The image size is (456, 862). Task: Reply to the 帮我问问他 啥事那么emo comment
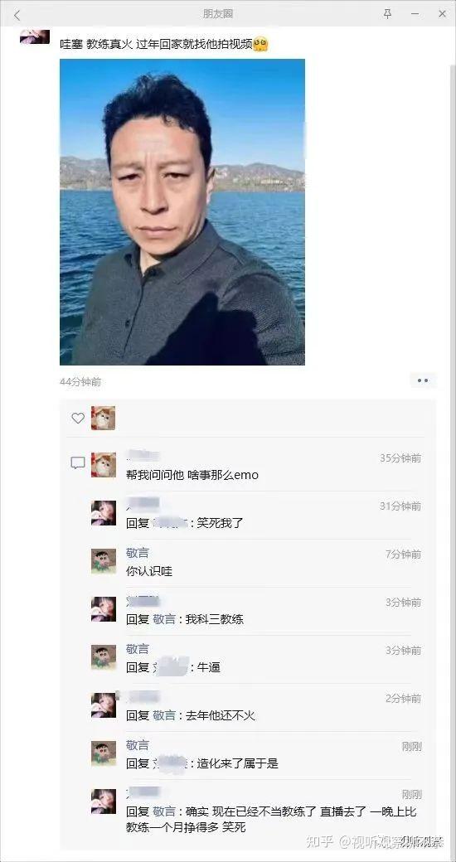tap(192, 475)
